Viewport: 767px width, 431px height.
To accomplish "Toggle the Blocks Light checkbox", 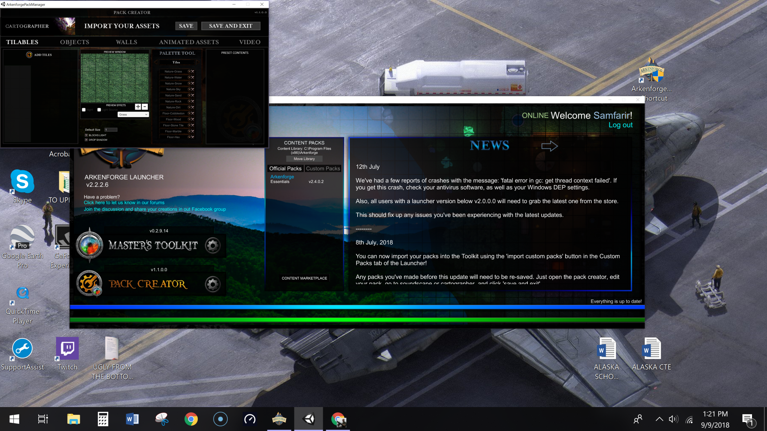I will point(86,135).
